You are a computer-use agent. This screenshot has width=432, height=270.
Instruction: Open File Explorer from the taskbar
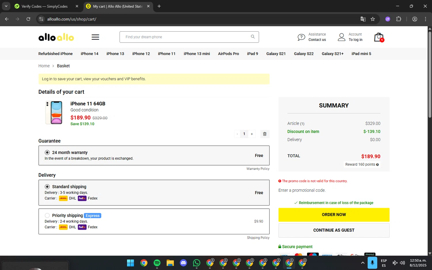coord(170,263)
